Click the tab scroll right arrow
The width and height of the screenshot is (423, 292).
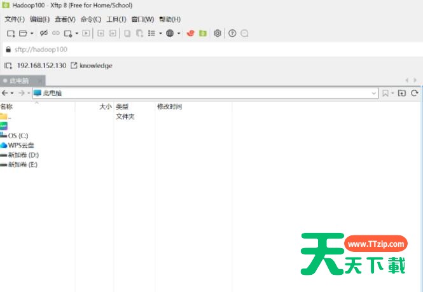pos(415,80)
